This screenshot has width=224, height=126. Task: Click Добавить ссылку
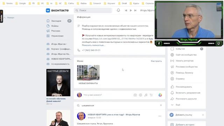[x=184, y=115]
